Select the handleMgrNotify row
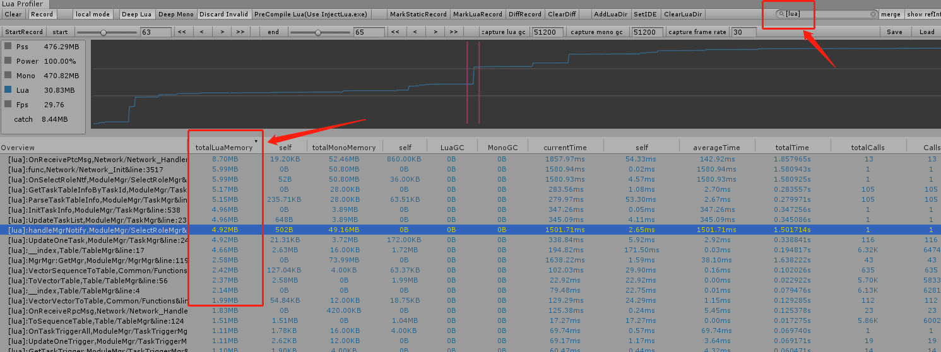 [x=470, y=230]
